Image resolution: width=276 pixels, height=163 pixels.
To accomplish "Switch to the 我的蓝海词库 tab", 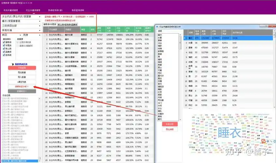I will point(78,10).
